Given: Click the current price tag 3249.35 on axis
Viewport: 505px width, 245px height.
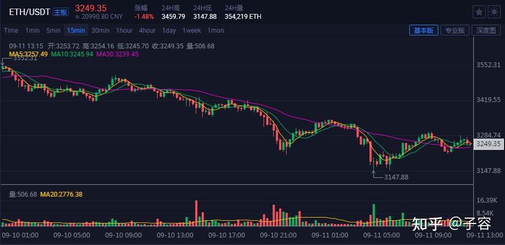Looking at the screenshot, I should click(x=488, y=144).
